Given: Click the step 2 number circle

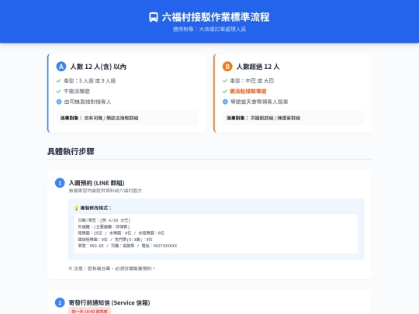Looking at the screenshot, I should click(x=60, y=303).
